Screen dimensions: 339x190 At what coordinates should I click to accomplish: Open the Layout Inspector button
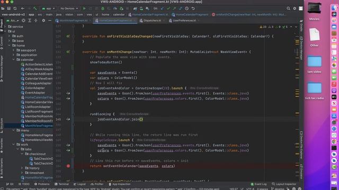[284, 184]
